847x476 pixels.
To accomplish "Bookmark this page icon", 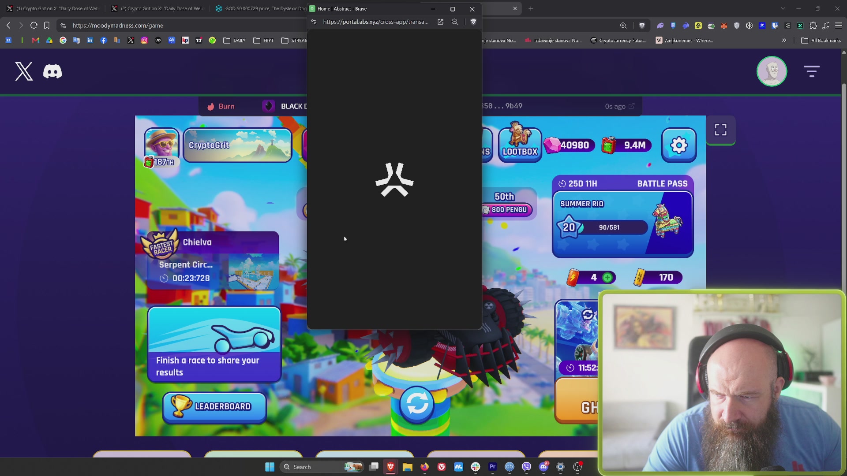I will [x=47, y=26].
